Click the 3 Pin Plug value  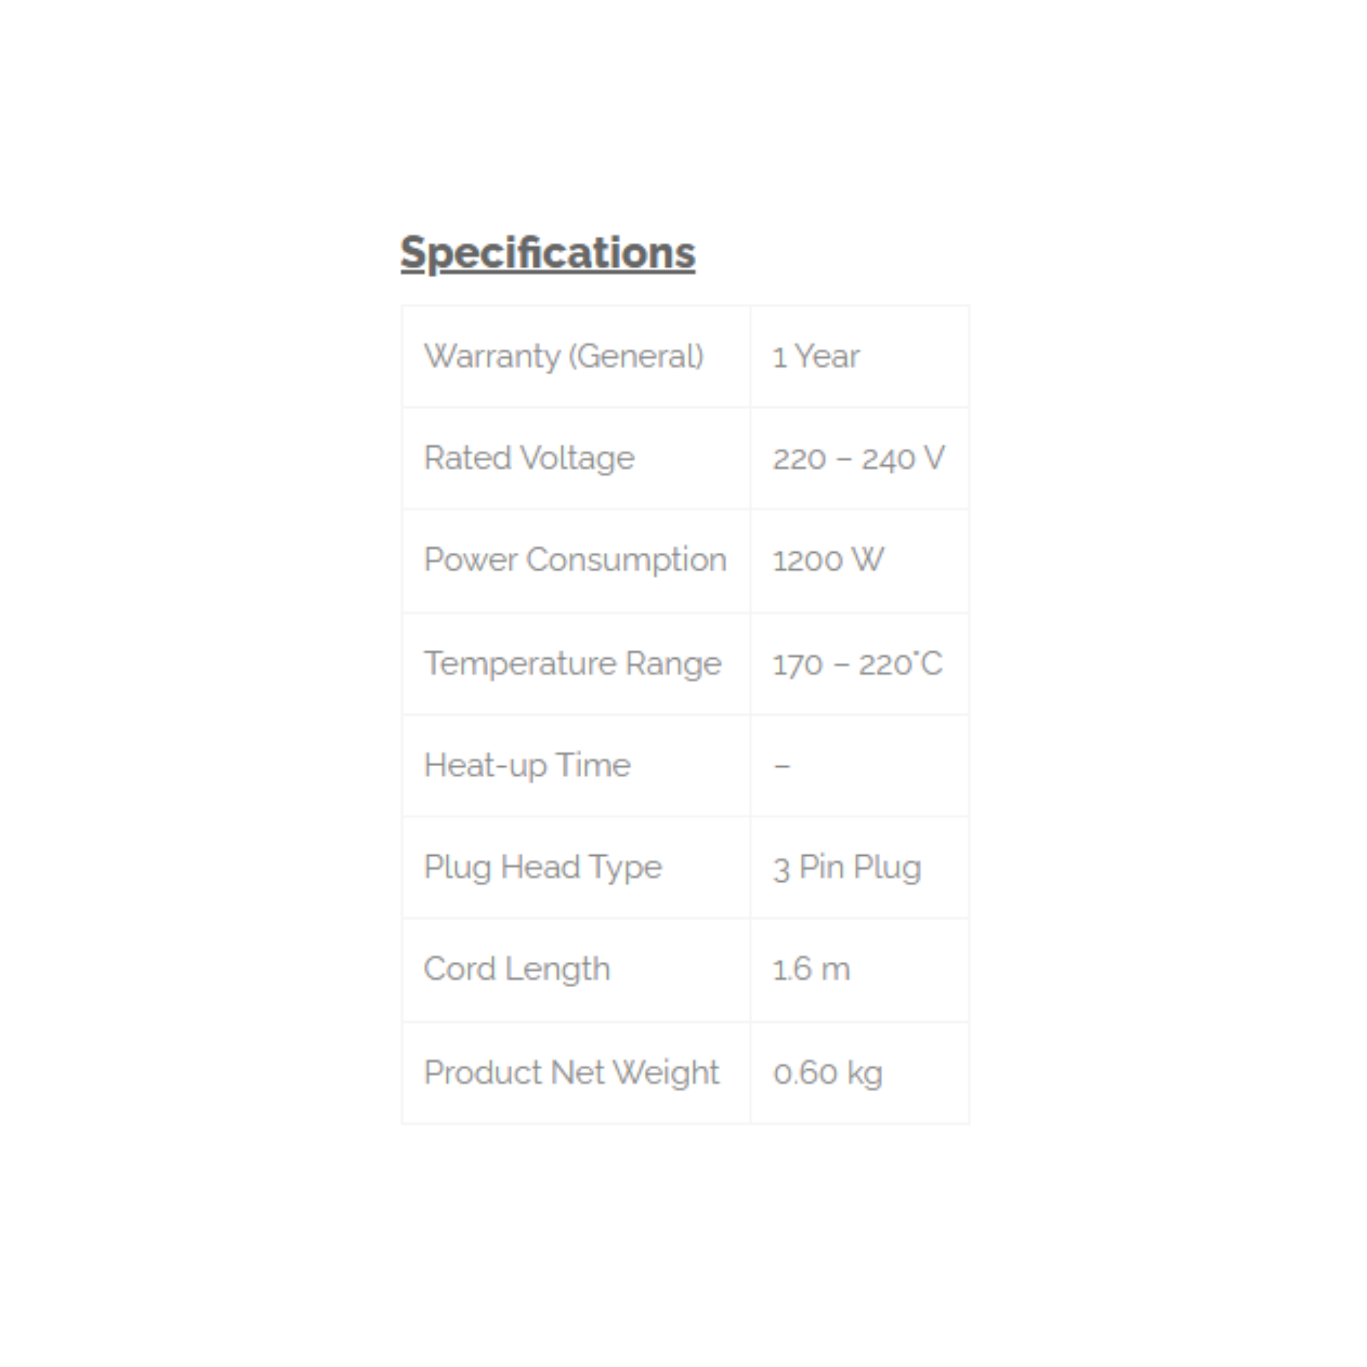tap(846, 868)
